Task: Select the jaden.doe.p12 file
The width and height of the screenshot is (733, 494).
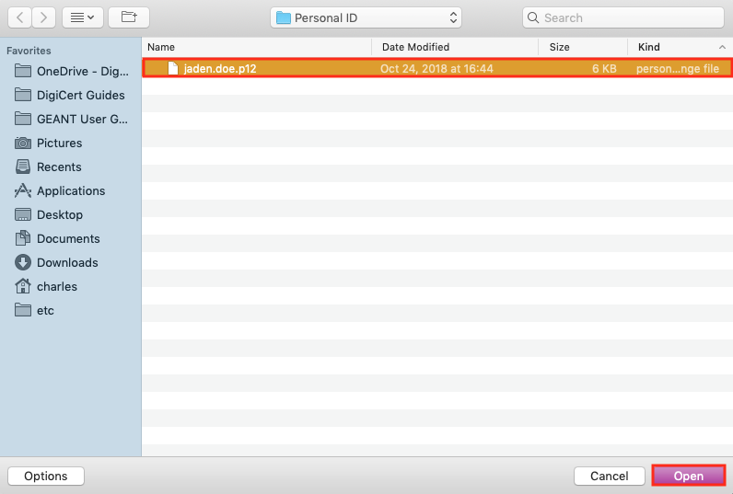Action: pos(219,69)
